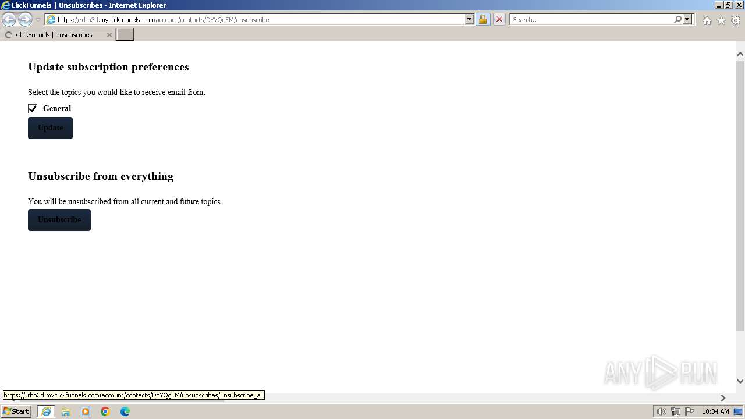The height and width of the screenshot is (419, 745).
Task: Open Internet Explorer taskbar icon
Action: (46, 411)
